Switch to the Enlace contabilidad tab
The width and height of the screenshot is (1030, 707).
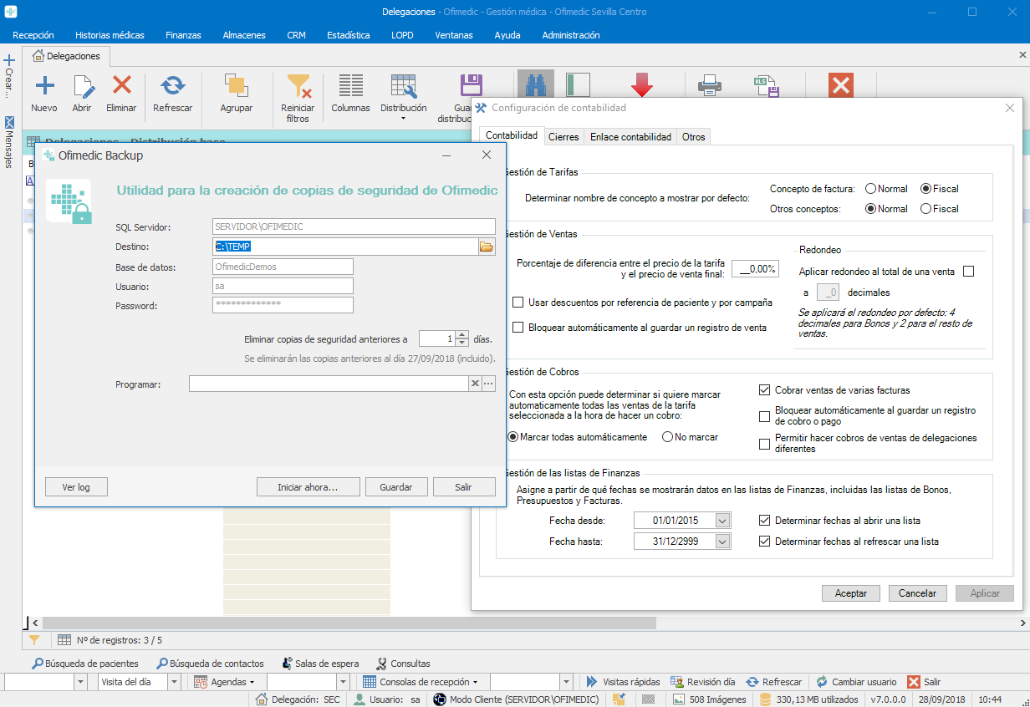[630, 137]
